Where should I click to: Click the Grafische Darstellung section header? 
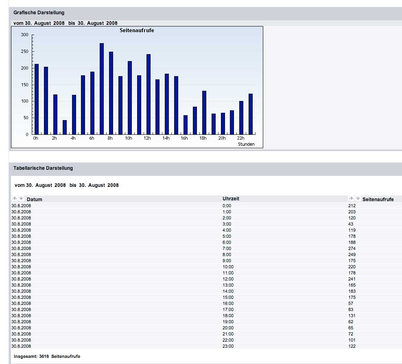[39, 13]
